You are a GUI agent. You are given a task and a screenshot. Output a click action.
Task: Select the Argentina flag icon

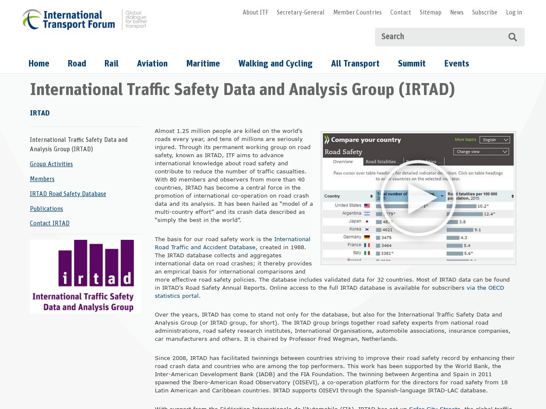coord(367,213)
